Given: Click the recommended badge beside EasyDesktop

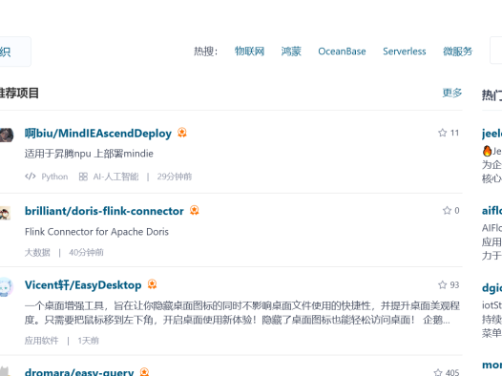Looking at the screenshot, I should (152, 284).
